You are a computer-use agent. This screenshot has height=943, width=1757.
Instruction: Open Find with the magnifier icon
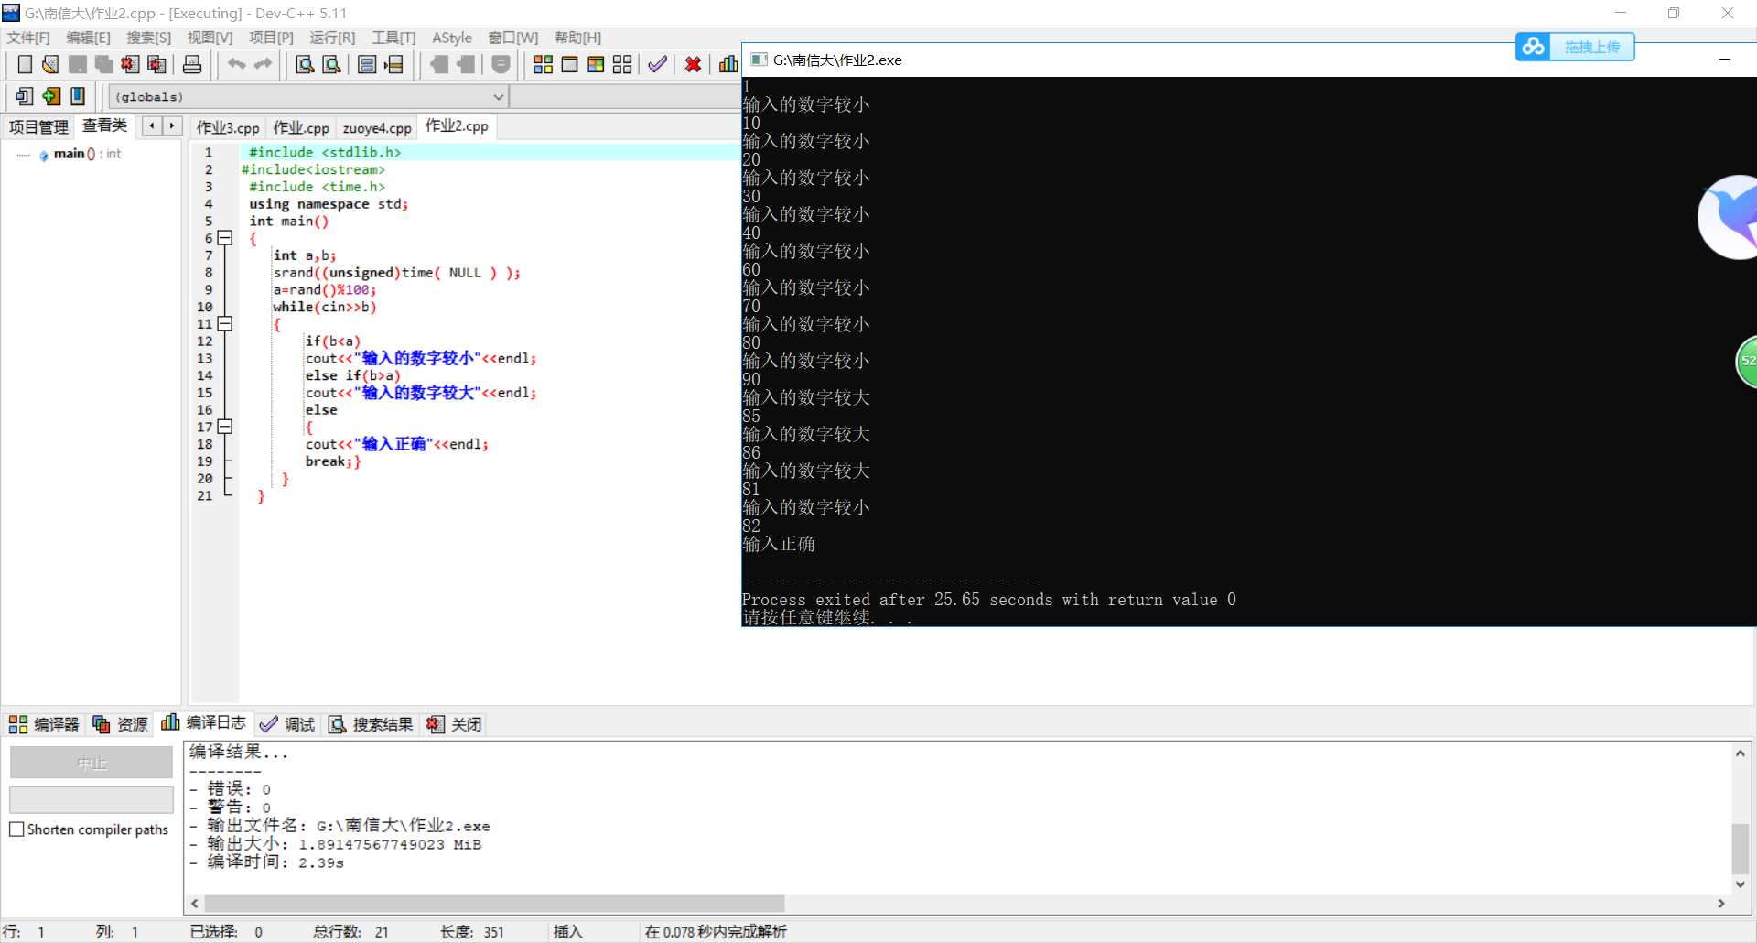tap(305, 64)
